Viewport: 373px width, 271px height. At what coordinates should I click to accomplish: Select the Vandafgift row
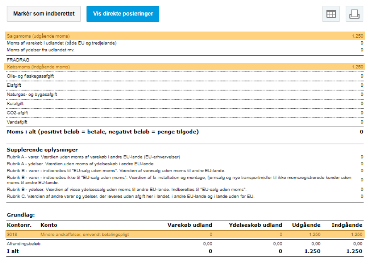tap(17, 122)
